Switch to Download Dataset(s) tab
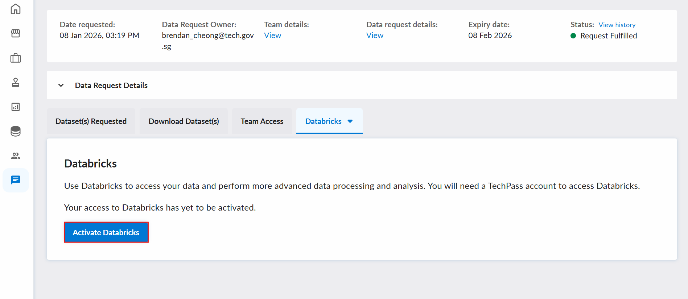The width and height of the screenshot is (688, 299). [x=184, y=121]
